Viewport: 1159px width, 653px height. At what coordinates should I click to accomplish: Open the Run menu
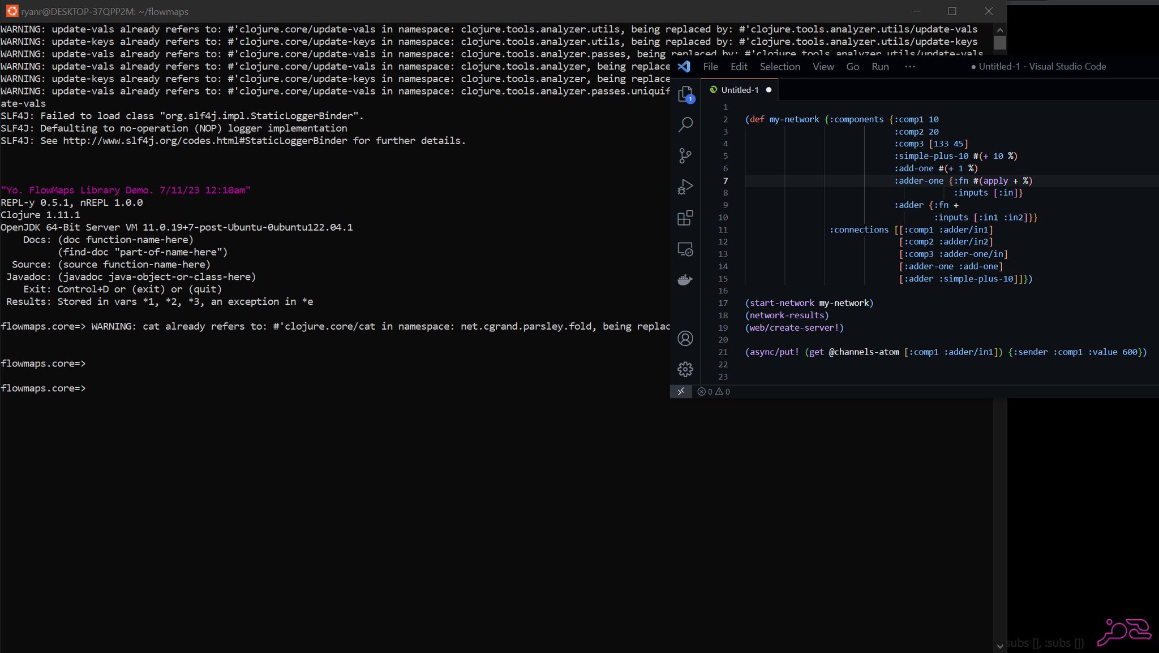click(x=880, y=67)
